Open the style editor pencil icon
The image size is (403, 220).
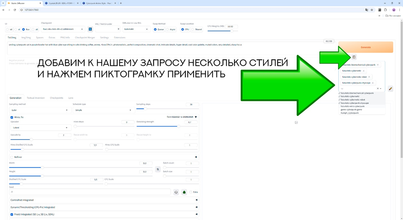click(x=391, y=89)
